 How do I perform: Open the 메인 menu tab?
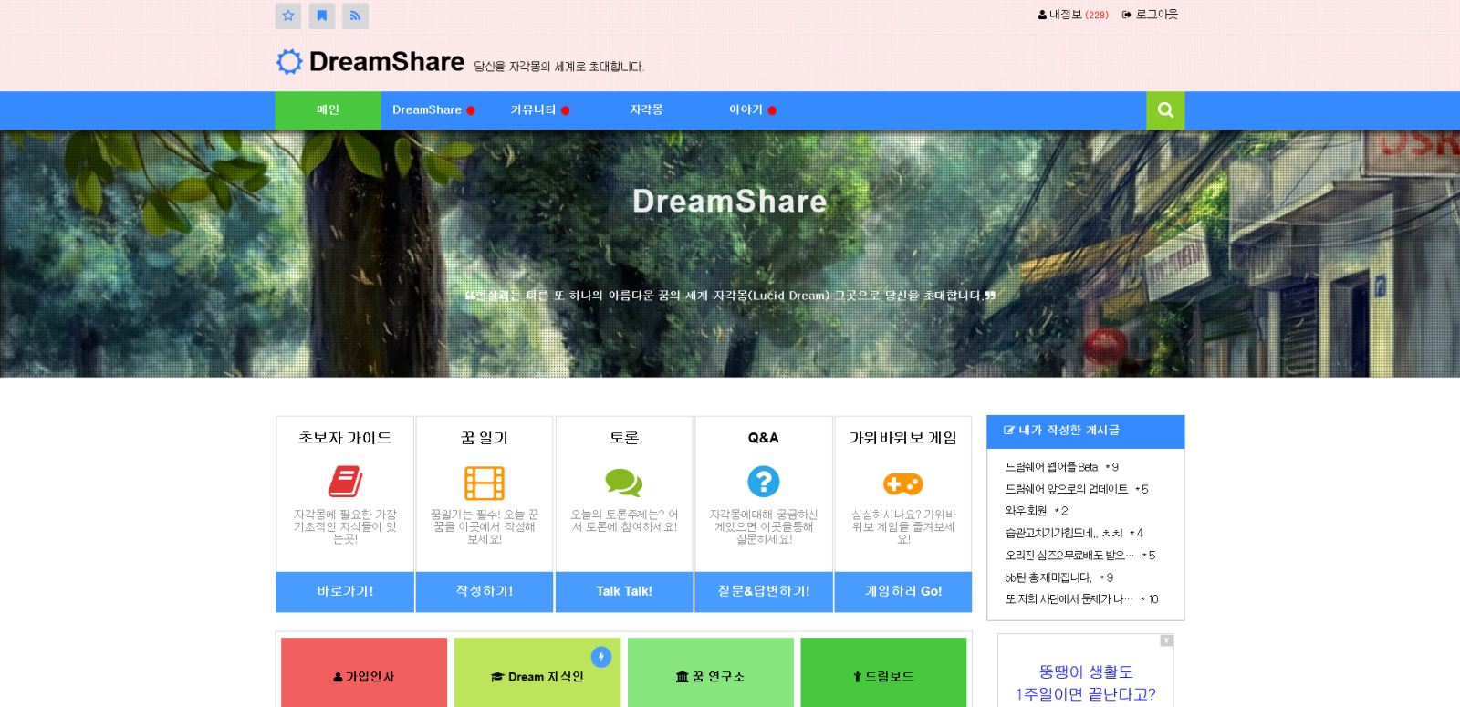click(x=328, y=110)
